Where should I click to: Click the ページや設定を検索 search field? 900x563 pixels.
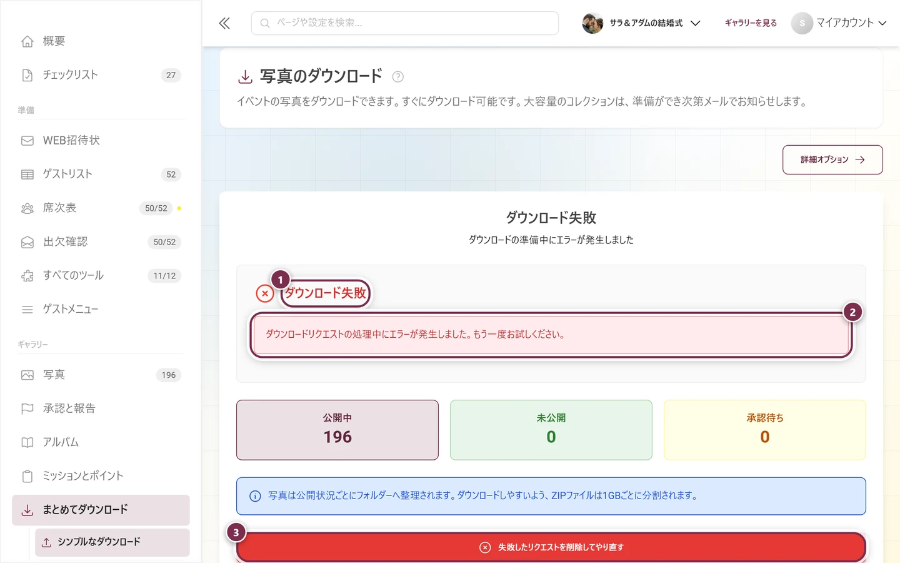click(405, 23)
